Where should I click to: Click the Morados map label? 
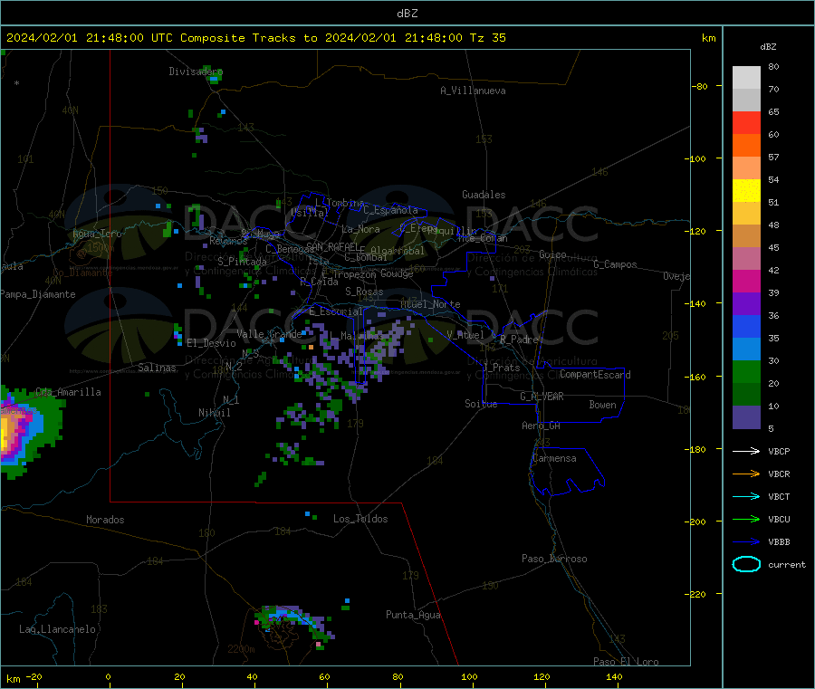point(105,520)
